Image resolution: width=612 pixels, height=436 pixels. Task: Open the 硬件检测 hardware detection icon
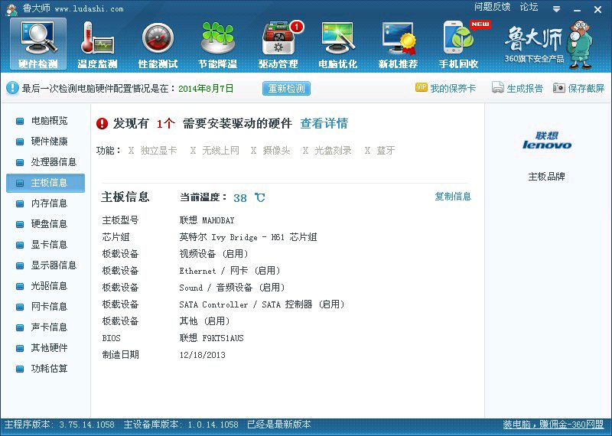click(37, 44)
